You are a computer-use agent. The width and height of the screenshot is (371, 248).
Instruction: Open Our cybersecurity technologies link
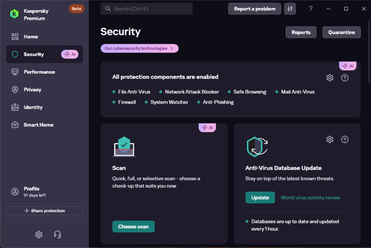click(139, 48)
